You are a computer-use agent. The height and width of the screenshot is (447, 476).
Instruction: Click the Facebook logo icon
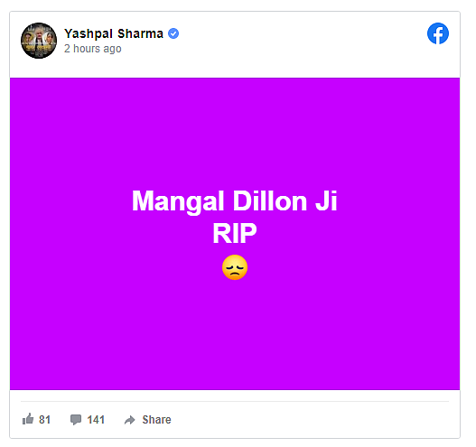(437, 33)
